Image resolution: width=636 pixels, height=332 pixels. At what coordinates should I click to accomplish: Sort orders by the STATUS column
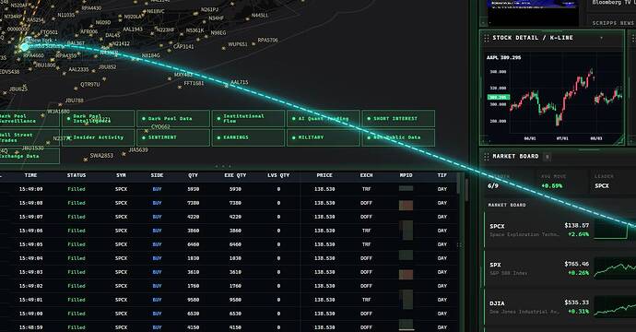pyautogui.click(x=77, y=175)
